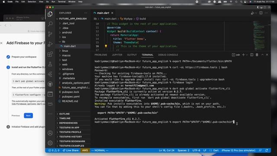Open the .gitignore file
This screenshot has width=277, height=156.
[68, 74]
